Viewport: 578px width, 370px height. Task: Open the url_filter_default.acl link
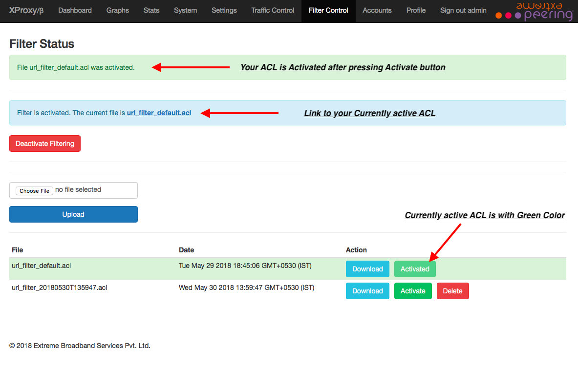coord(158,113)
